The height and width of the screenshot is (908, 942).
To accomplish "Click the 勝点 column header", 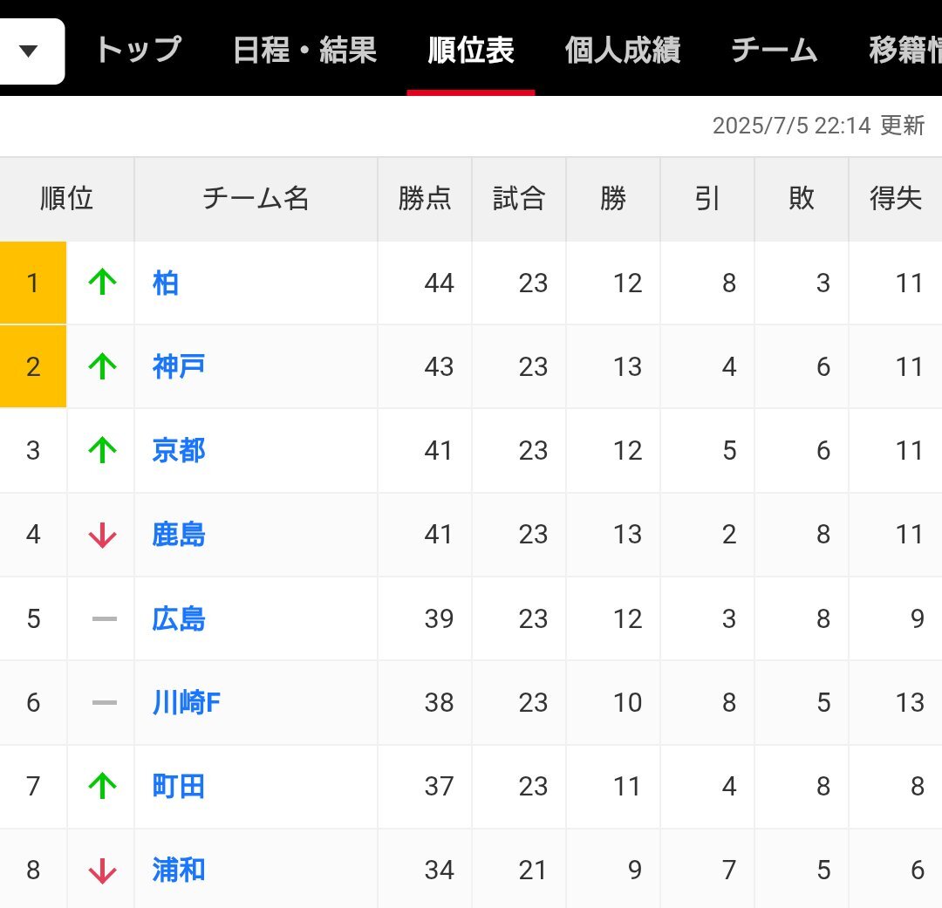I will click(x=425, y=199).
